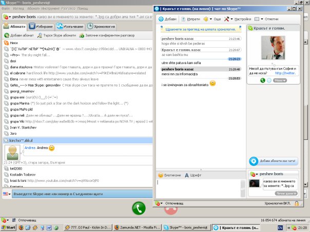Click Добави абонати към чата button
This screenshot has height=232, width=310.
272,161
